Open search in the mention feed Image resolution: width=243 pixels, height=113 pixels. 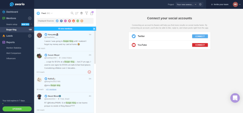click(x=72, y=13)
